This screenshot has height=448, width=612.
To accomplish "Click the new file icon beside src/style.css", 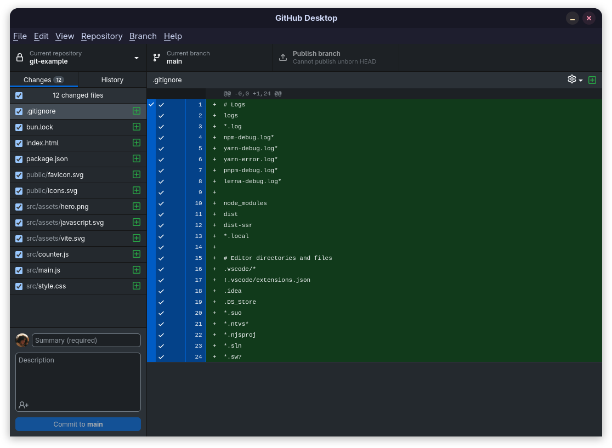I will 136,286.
